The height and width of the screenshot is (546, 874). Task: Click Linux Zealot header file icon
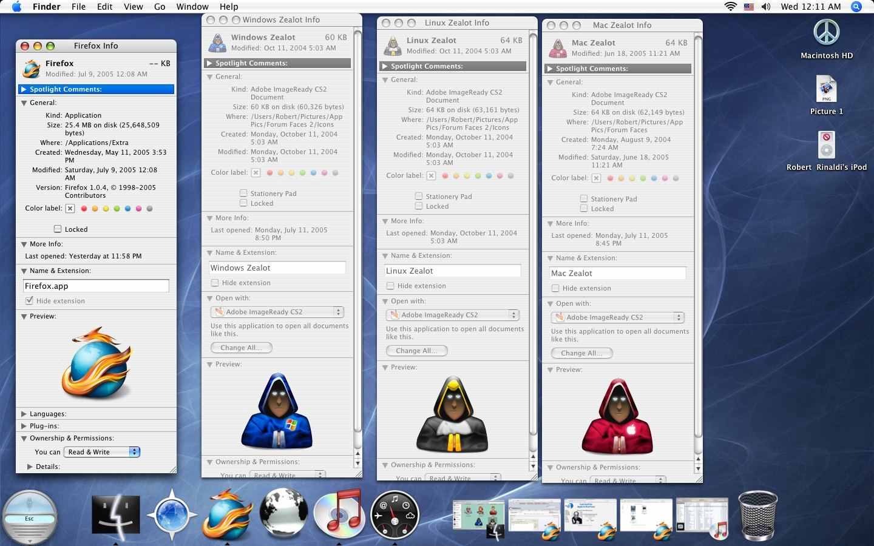393,45
